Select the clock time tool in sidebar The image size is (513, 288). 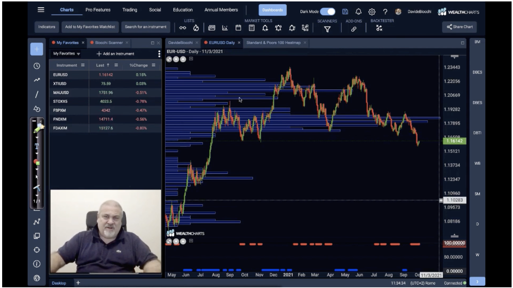coord(37,66)
